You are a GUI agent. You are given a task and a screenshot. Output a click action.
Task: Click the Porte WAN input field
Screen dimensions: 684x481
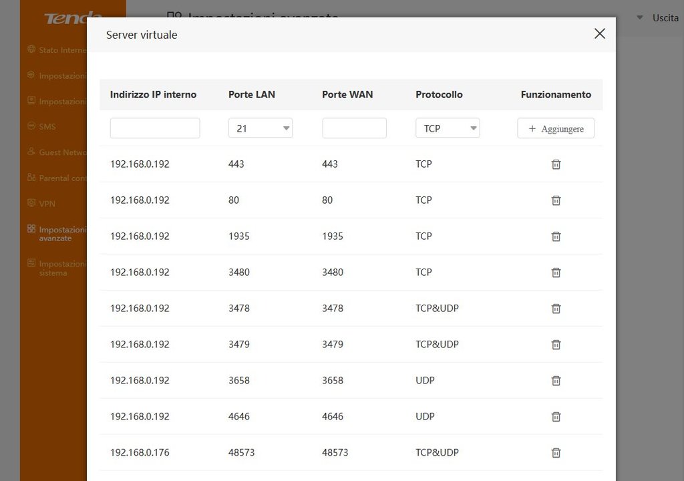pyautogui.click(x=354, y=128)
